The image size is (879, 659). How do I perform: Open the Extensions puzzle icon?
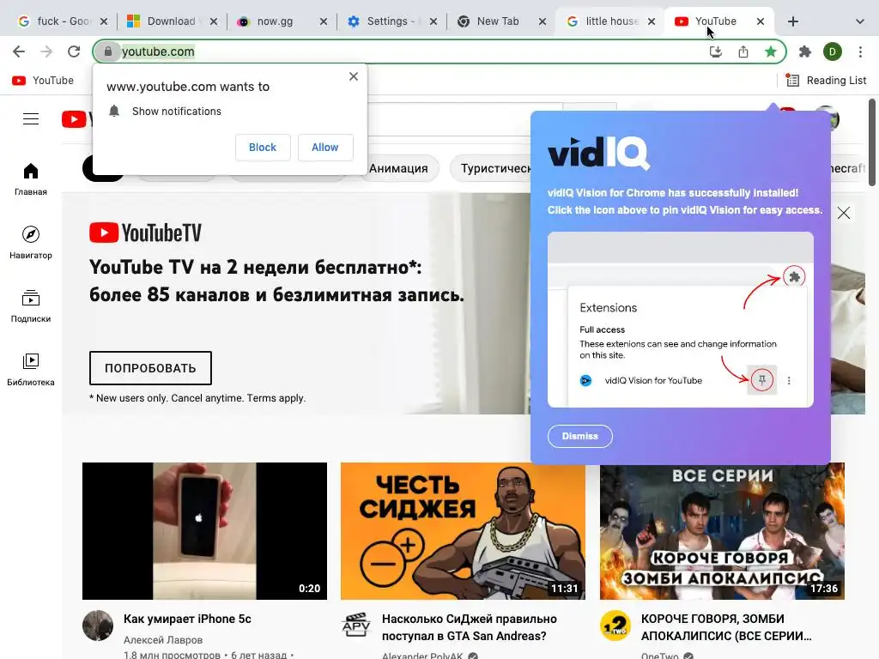coord(805,51)
